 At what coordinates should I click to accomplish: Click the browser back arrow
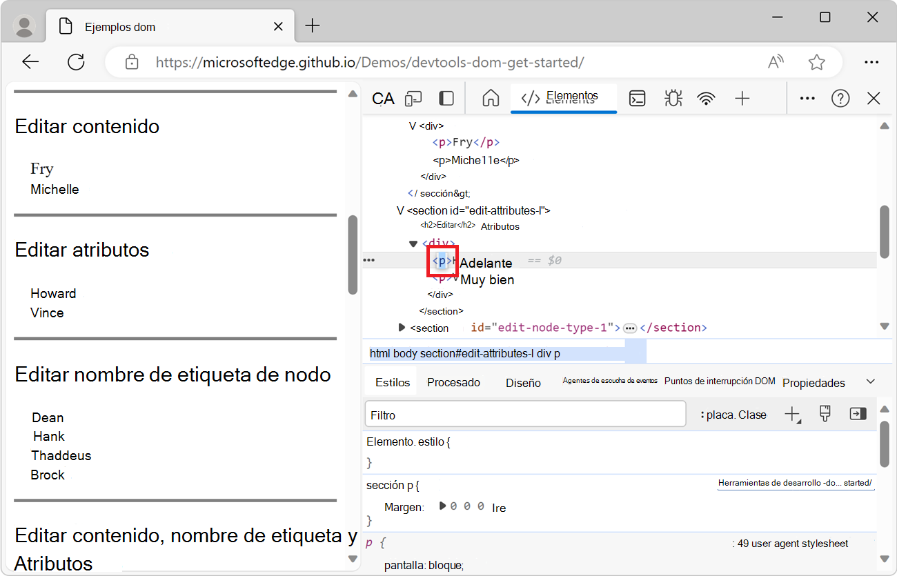[30, 62]
